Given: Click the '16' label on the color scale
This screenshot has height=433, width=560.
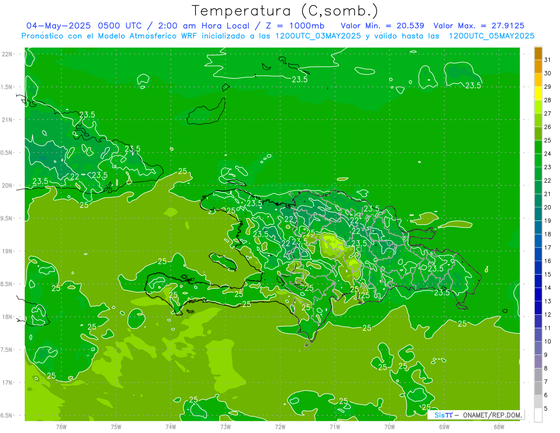Looking at the screenshot, I should tap(548, 261).
